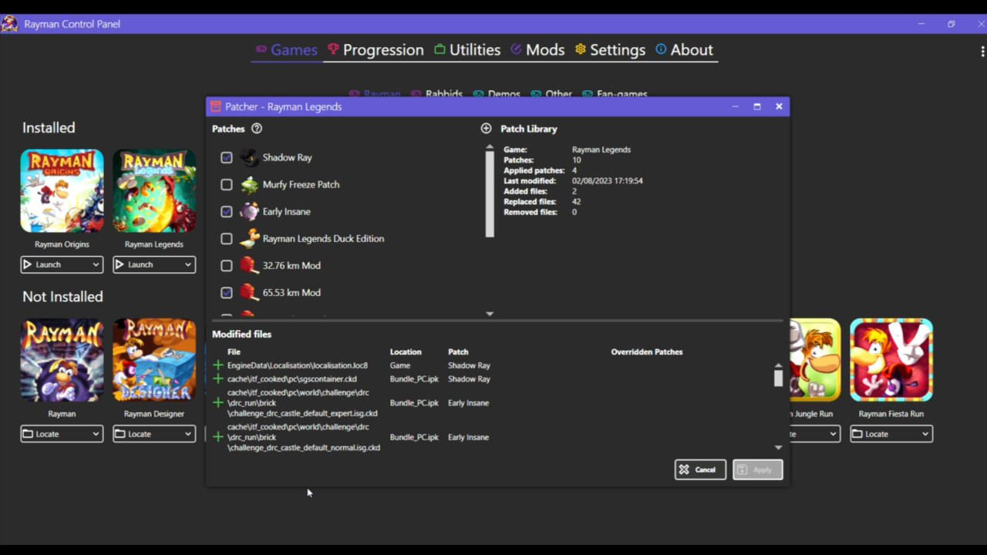Switch to the Progression tab
The image size is (987, 555).
[376, 50]
